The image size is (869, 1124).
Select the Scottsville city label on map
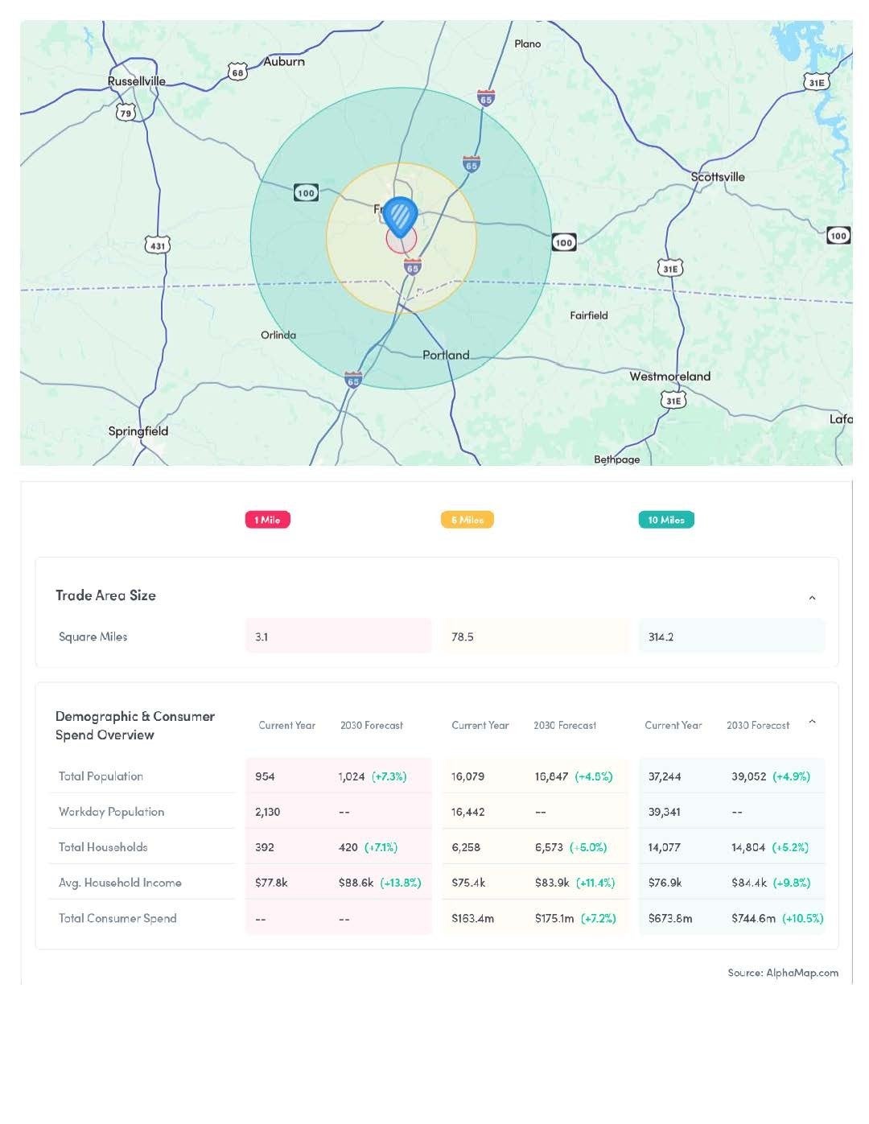click(718, 177)
